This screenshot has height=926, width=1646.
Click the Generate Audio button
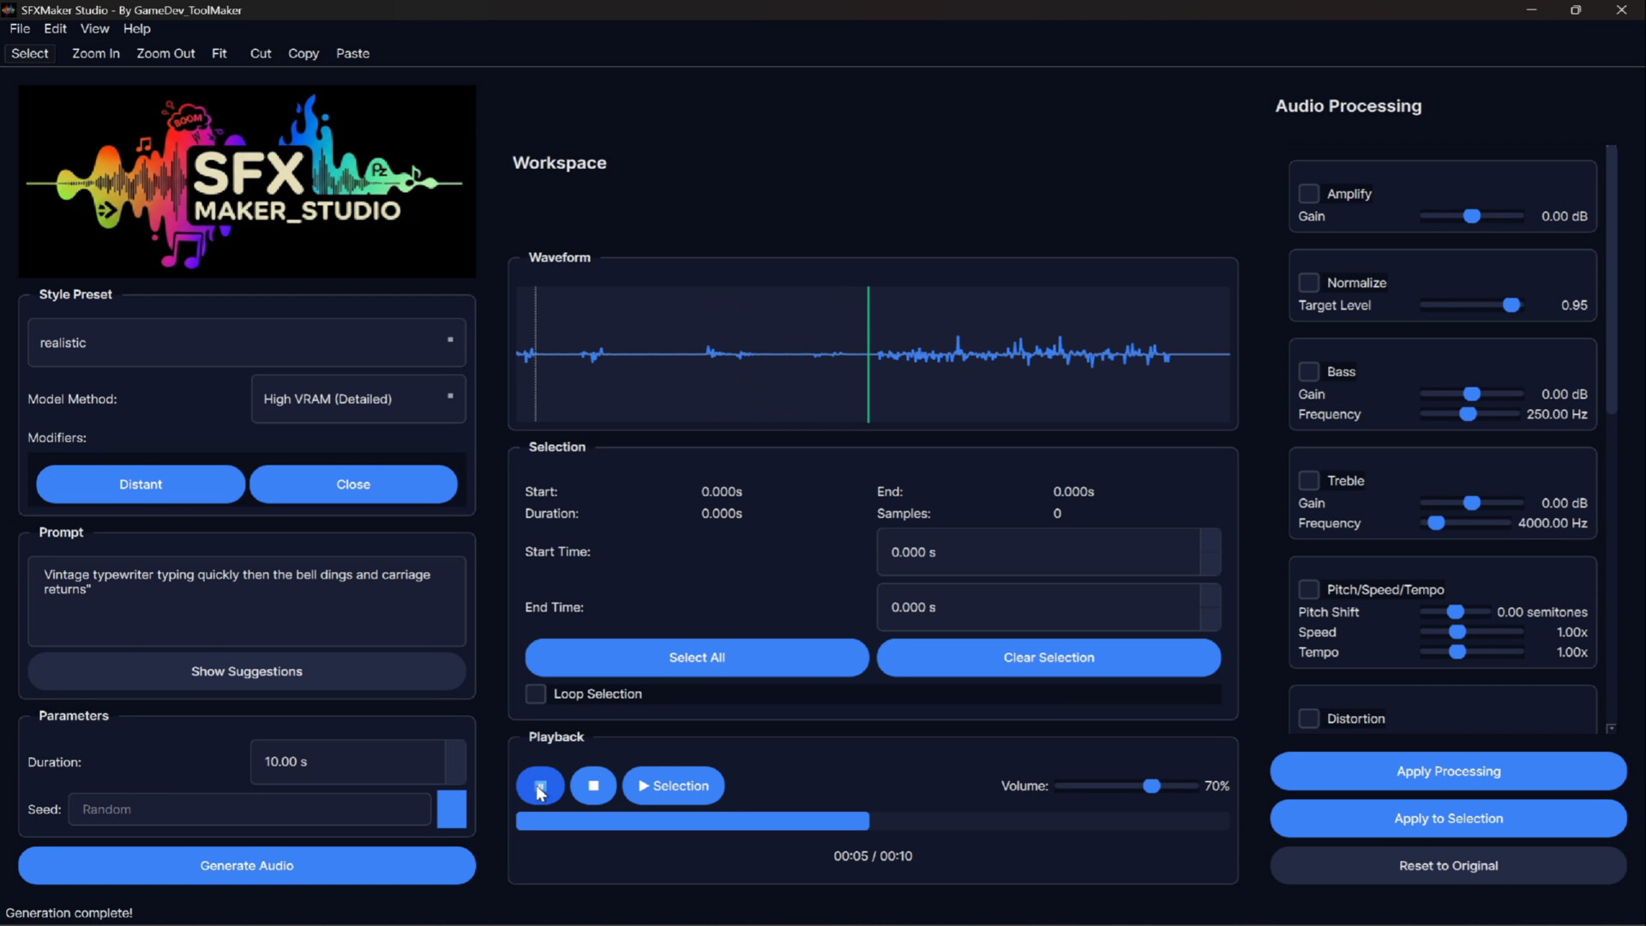[x=246, y=865]
